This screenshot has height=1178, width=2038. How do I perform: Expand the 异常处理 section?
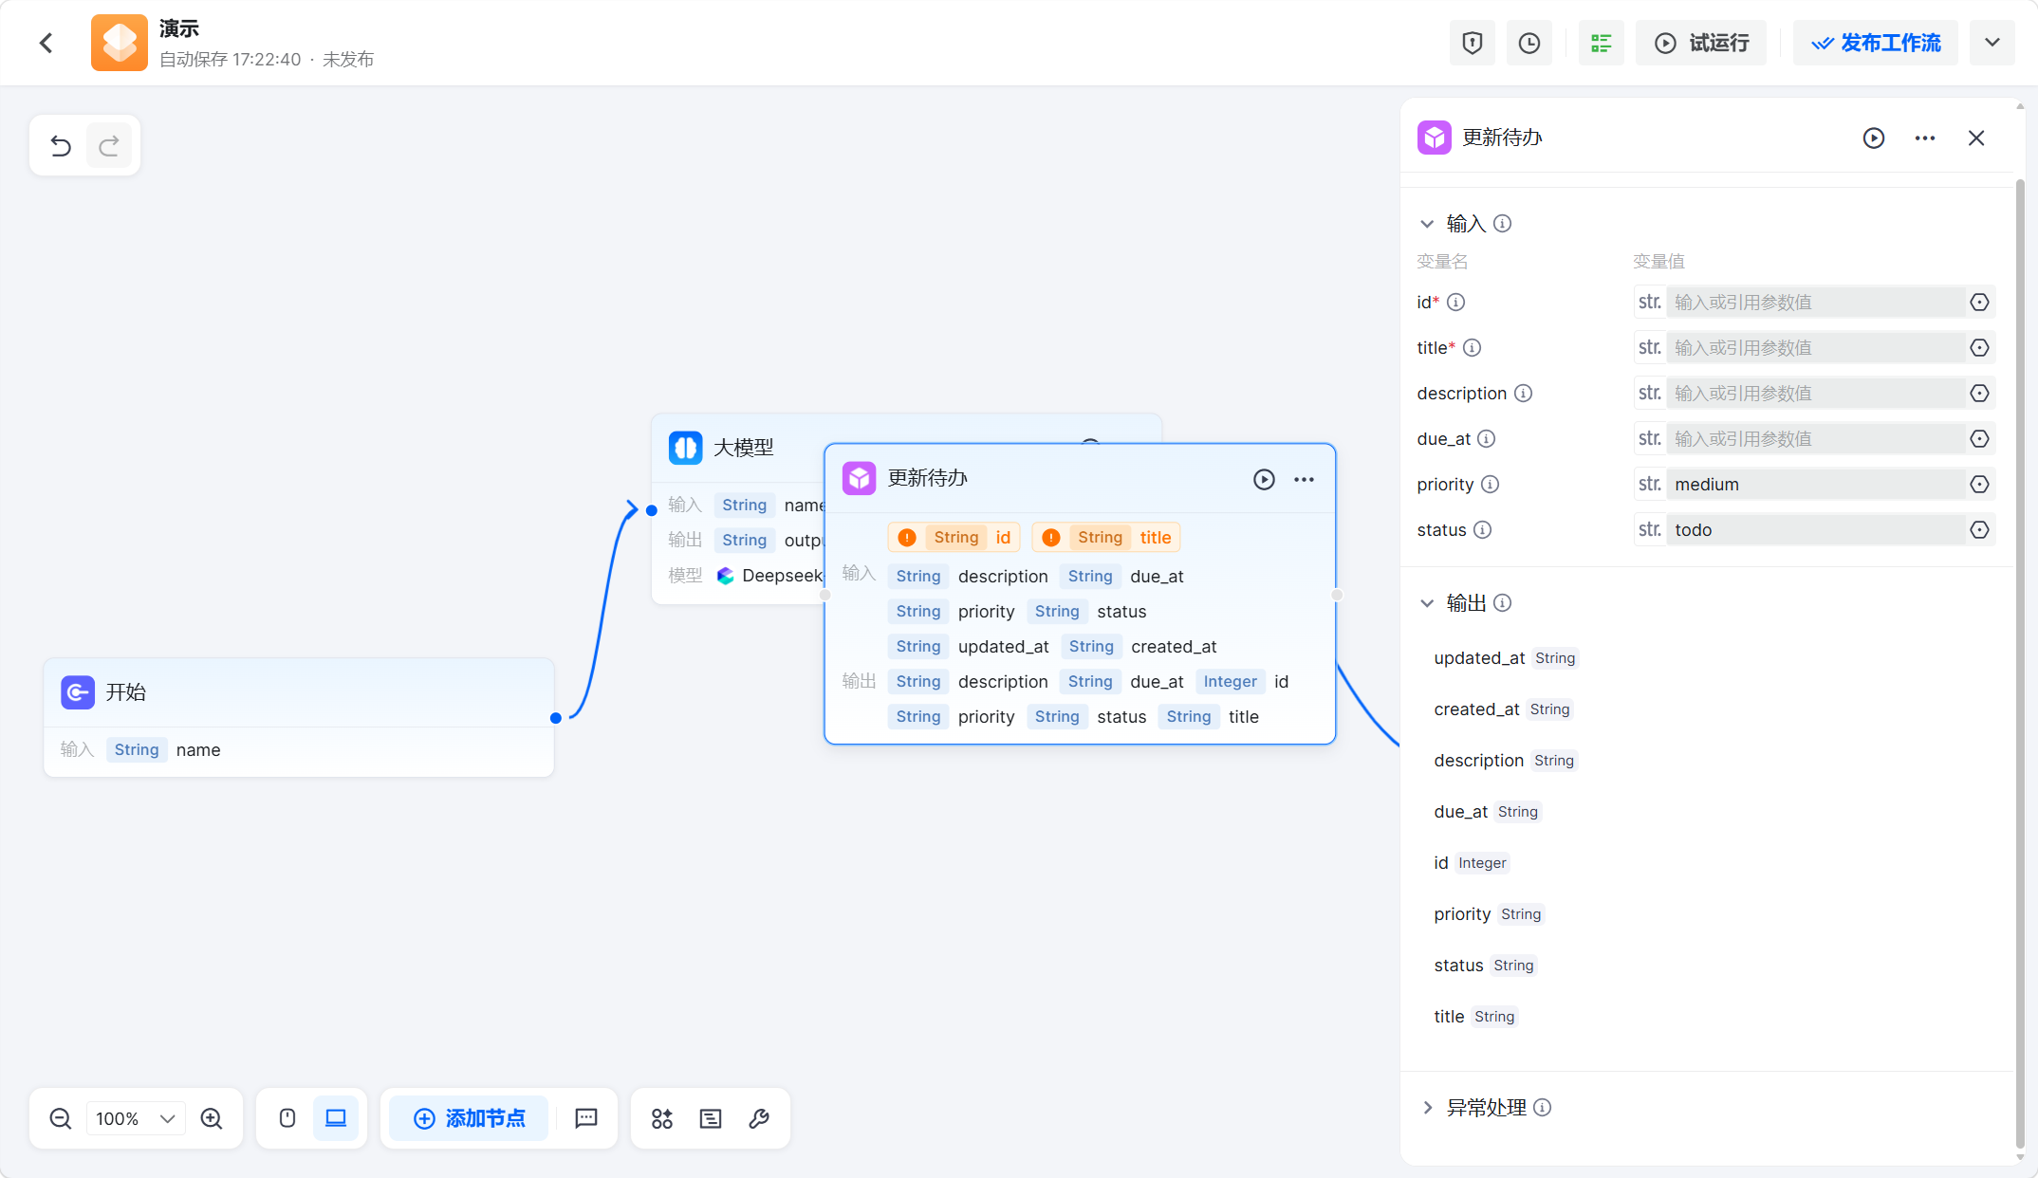point(1427,1108)
